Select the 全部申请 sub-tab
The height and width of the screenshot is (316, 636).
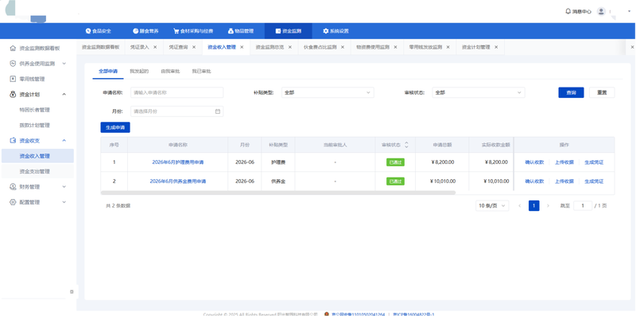[108, 72]
